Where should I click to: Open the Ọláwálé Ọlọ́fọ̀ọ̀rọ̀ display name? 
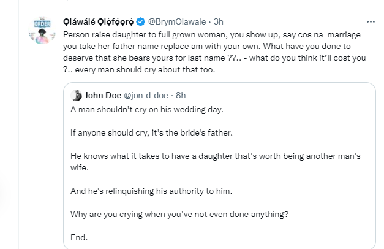coord(98,22)
